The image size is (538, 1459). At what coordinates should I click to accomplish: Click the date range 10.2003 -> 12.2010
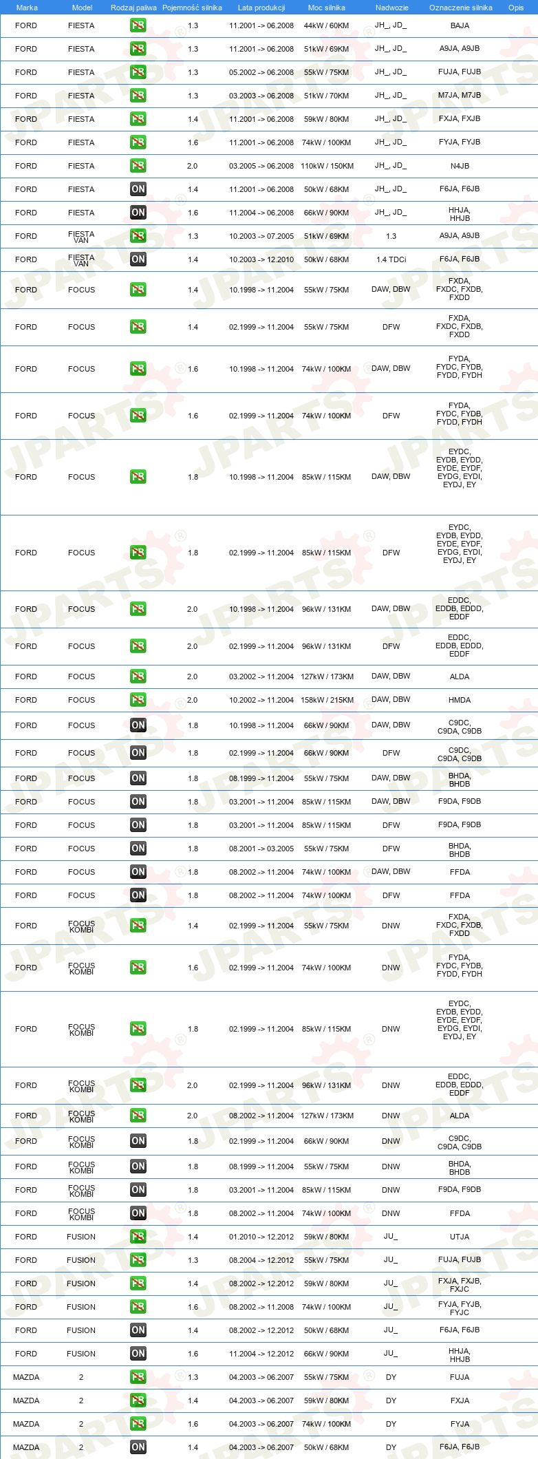(261, 259)
